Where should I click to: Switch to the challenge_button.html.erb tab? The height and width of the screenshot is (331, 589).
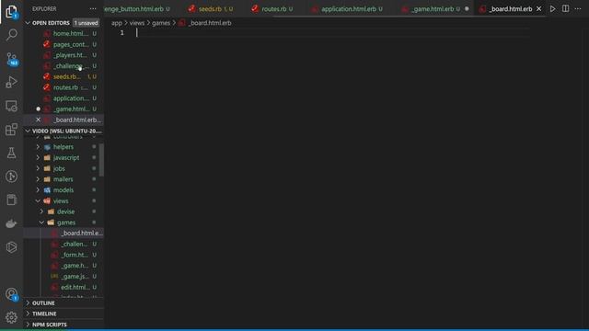click(138, 8)
